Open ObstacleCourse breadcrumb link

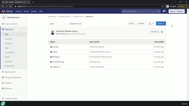point(78,16)
